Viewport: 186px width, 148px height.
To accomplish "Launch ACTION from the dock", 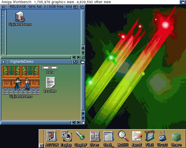I will tap(51, 136).
